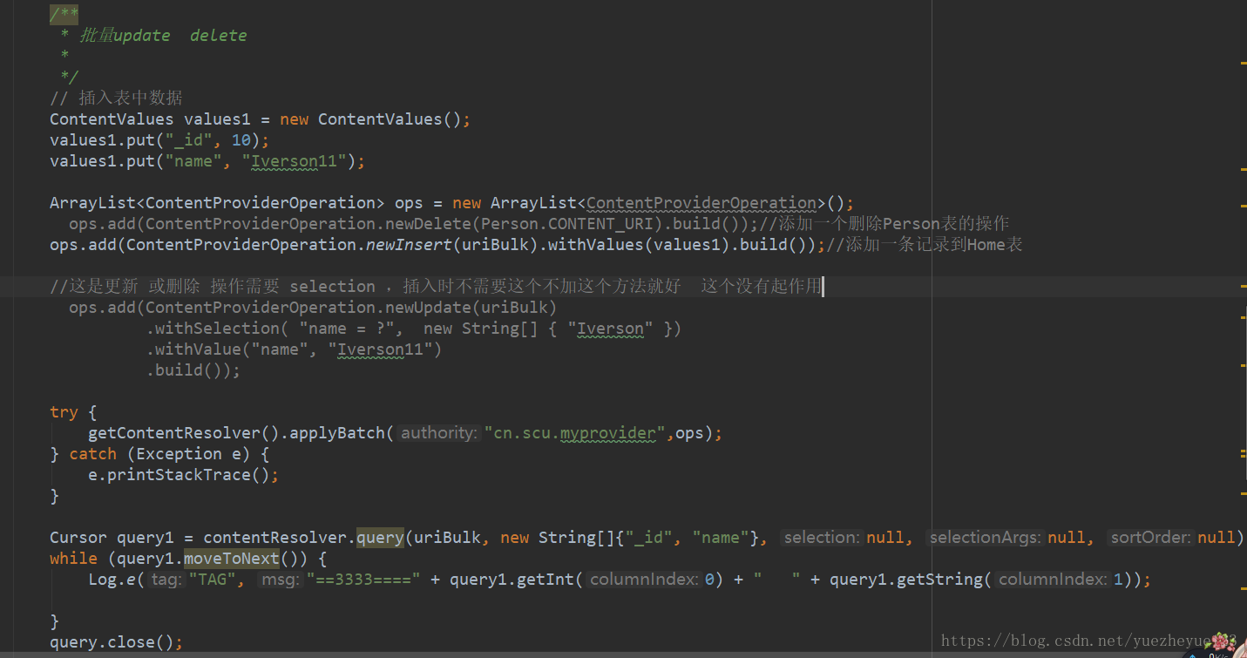Image resolution: width=1247 pixels, height=658 pixels.
Task: Click "e.printStackTrace();" statement
Action: [x=184, y=475]
